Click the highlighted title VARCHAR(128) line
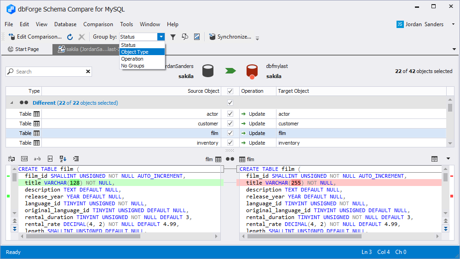The image size is (460, 259). tap(121, 183)
